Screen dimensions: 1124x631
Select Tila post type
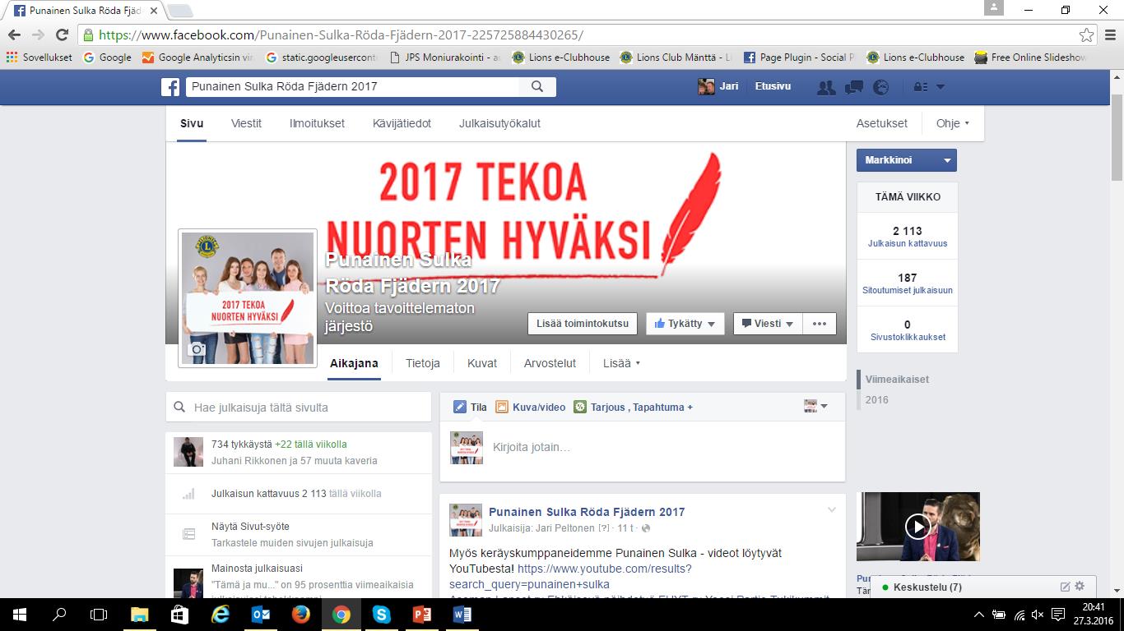tap(470, 407)
